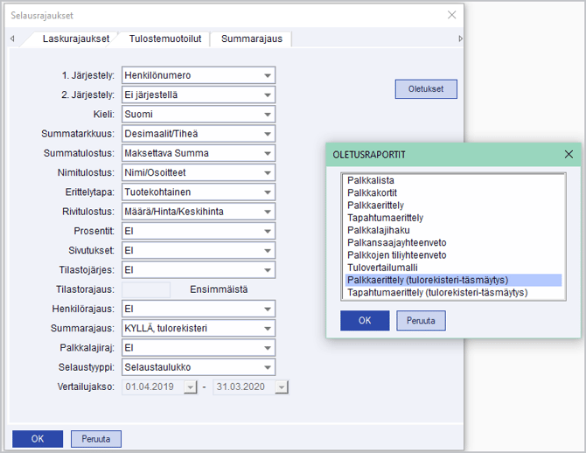Image resolution: width=586 pixels, height=453 pixels.
Task: Click the Oletukset button
Action: click(x=426, y=89)
